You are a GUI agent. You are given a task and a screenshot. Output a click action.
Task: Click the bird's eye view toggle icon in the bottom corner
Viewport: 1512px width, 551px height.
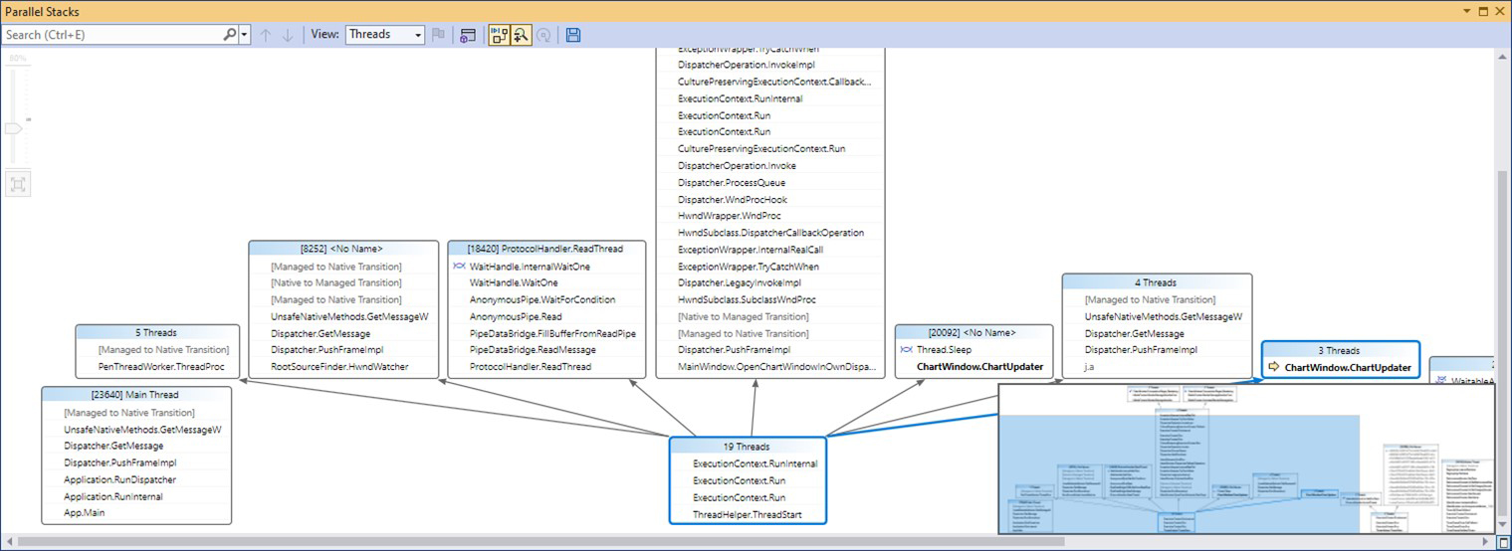[x=1503, y=542]
